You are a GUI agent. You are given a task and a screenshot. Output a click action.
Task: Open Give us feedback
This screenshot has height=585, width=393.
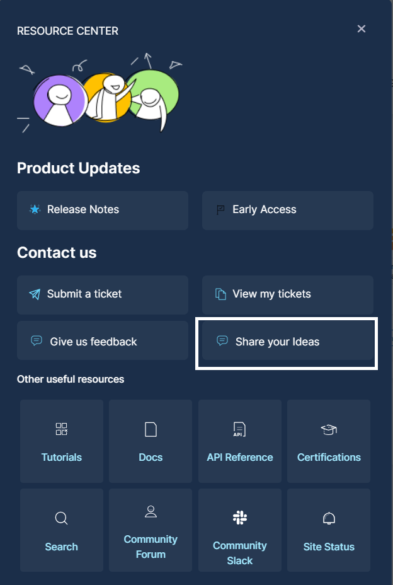pyautogui.click(x=102, y=340)
